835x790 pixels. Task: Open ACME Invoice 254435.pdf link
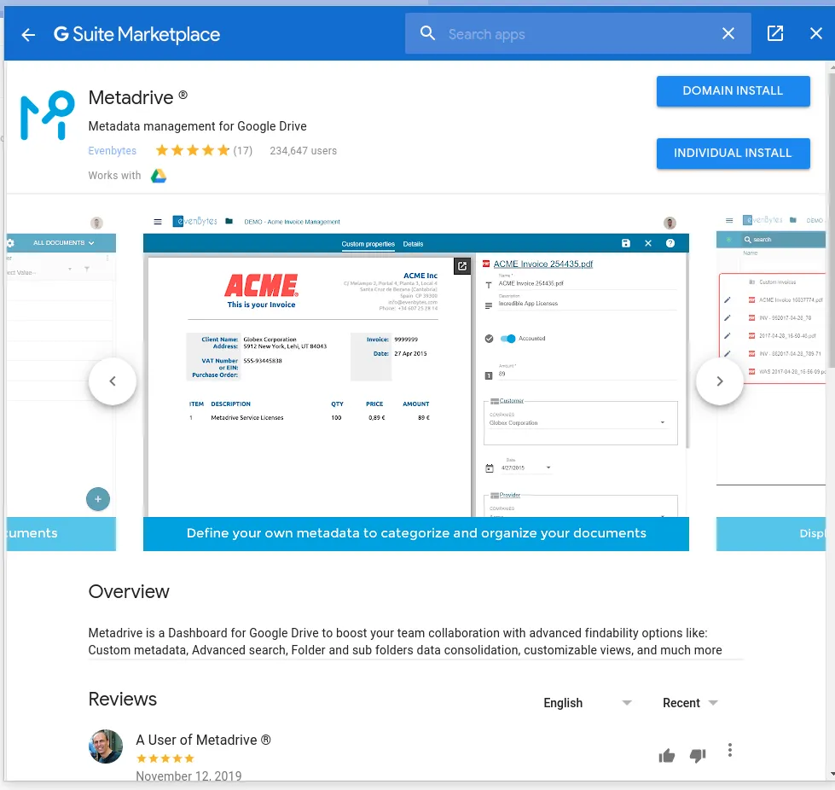pos(542,264)
